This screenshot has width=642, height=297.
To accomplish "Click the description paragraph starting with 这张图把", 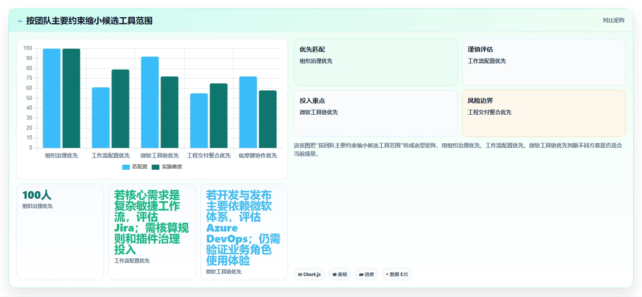I will 458,150.
